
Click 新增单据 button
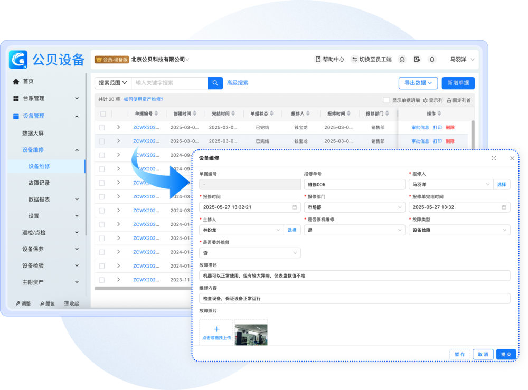point(458,83)
